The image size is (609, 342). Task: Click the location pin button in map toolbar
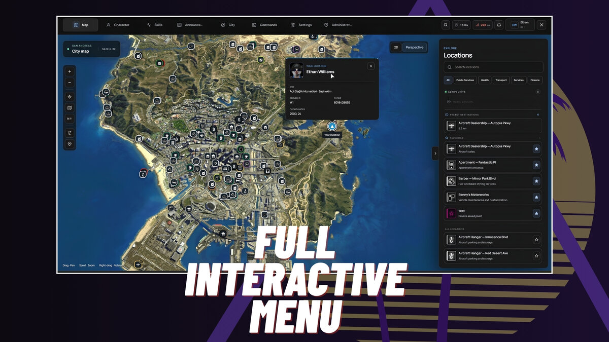point(70,144)
